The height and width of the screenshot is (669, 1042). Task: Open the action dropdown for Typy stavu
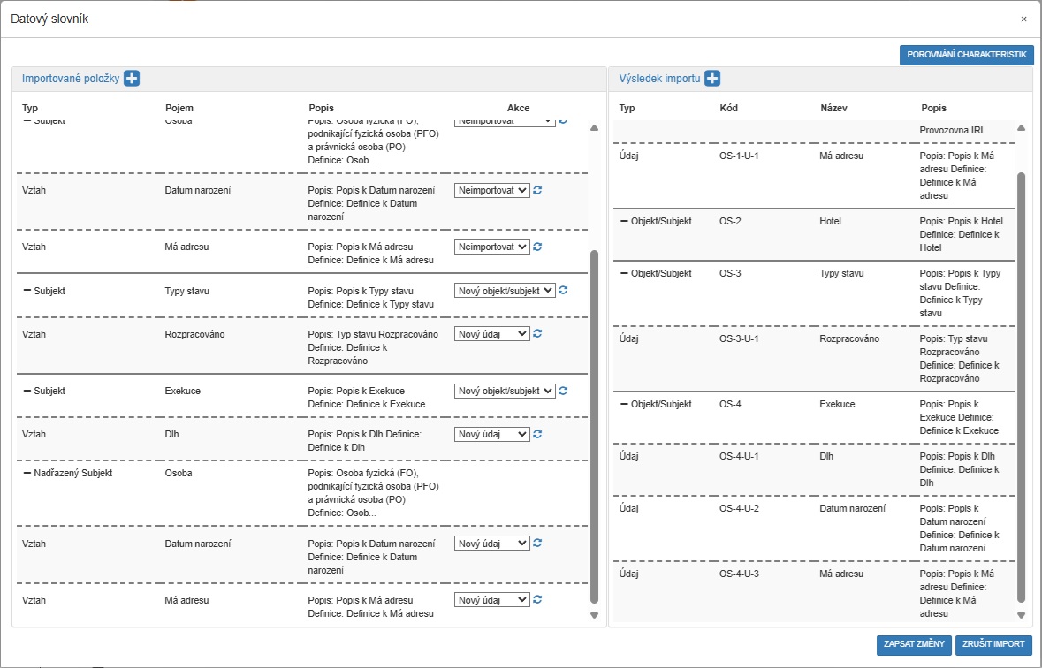(505, 290)
